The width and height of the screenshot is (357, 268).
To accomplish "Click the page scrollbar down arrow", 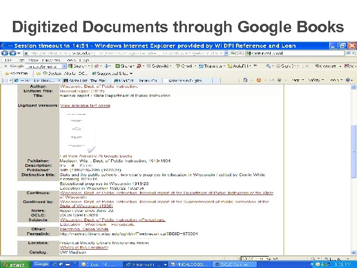I will coord(354,252).
